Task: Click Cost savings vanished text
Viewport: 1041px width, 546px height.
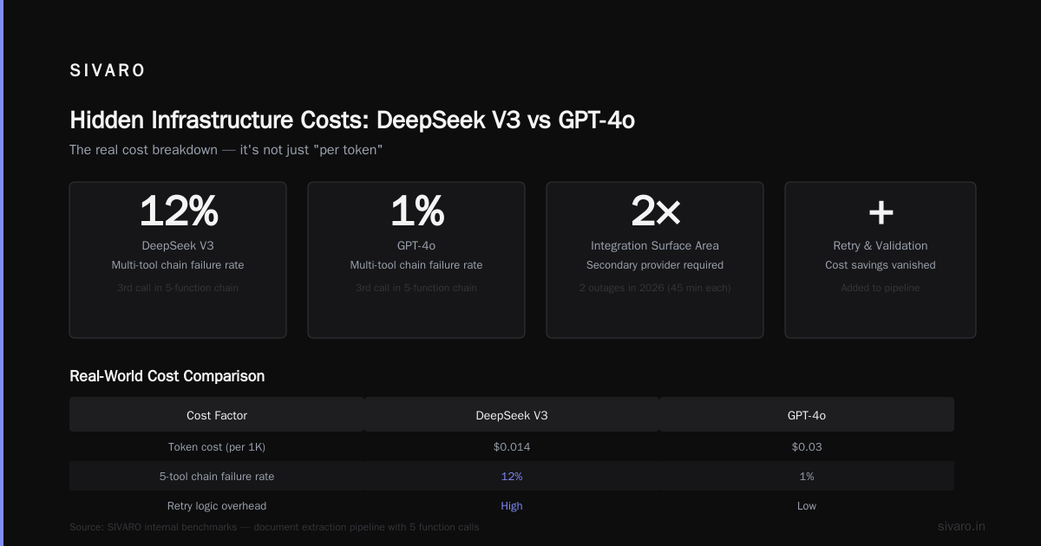Action: [x=881, y=265]
